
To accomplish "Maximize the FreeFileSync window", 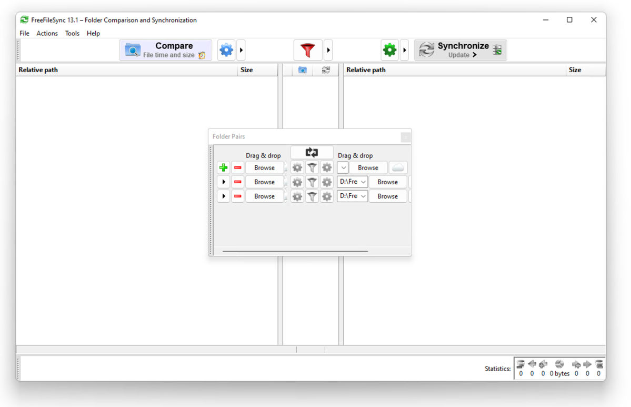I will pyautogui.click(x=569, y=19).
